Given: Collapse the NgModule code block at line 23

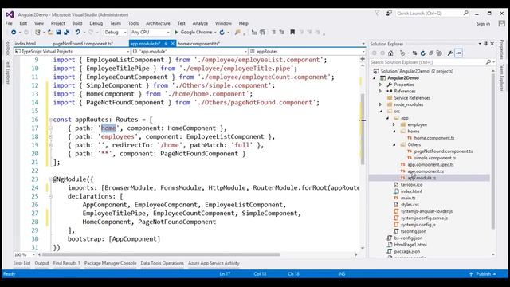Looking at the screenshot, I should click(50, 179).
